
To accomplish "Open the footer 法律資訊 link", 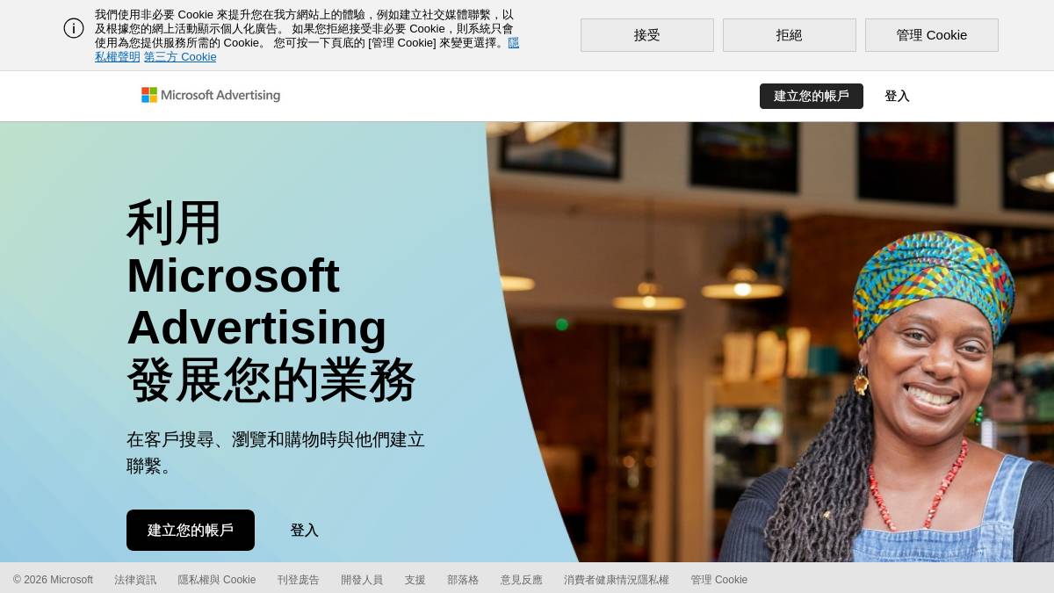I will pyautogui.click(x=135, y=580).
